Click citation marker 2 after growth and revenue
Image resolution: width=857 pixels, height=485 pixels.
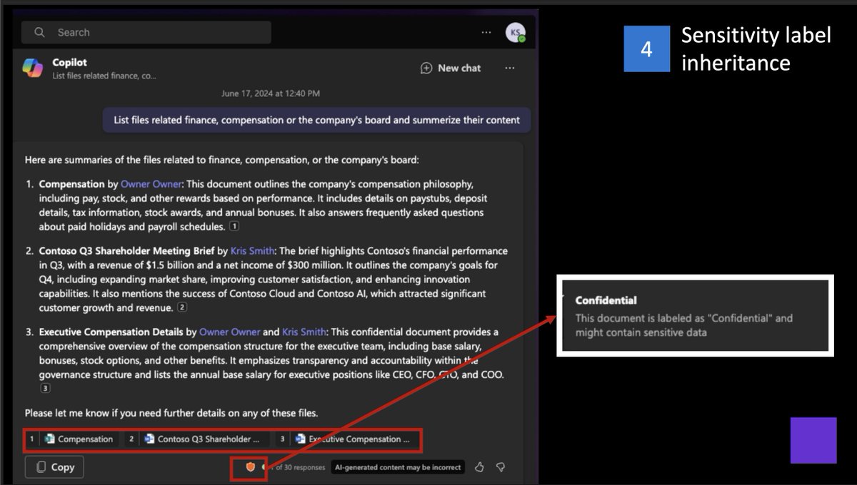coord(182,307)
